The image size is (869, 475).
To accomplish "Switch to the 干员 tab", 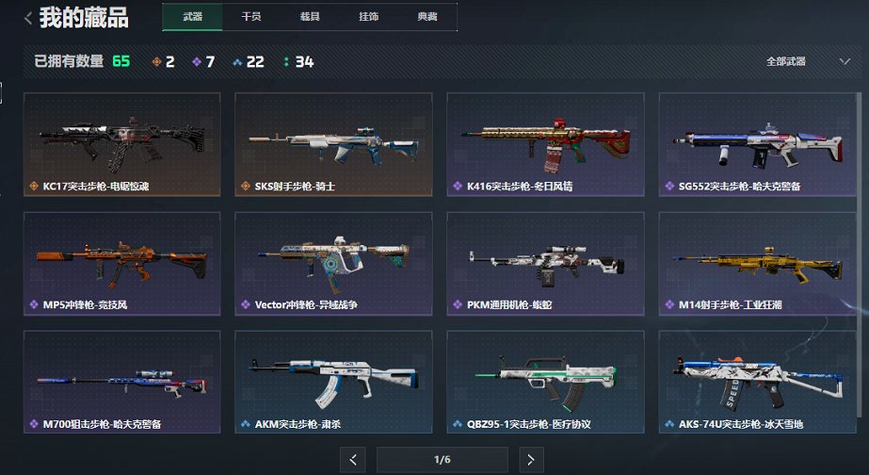I will pyautogui.click(x=251, y=17).
